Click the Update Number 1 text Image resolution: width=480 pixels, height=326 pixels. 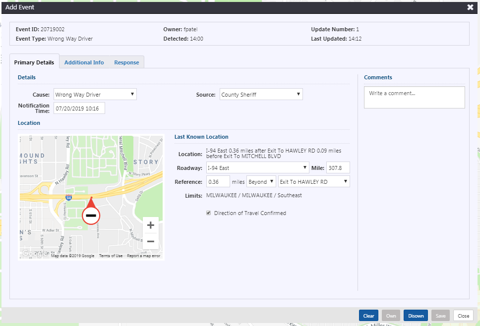(335, 29)
